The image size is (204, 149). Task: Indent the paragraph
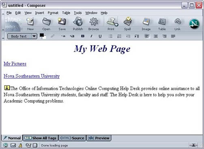(x=137, y=36)
